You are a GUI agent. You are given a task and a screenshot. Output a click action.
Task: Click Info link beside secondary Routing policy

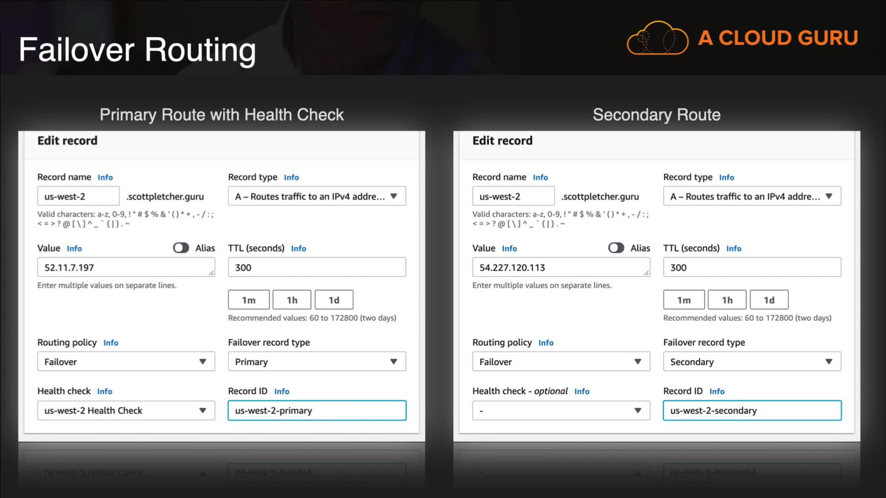[546, 343]
